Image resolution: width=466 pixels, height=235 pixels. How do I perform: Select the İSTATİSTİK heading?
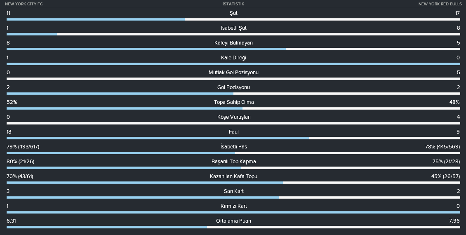pos(233,4)
